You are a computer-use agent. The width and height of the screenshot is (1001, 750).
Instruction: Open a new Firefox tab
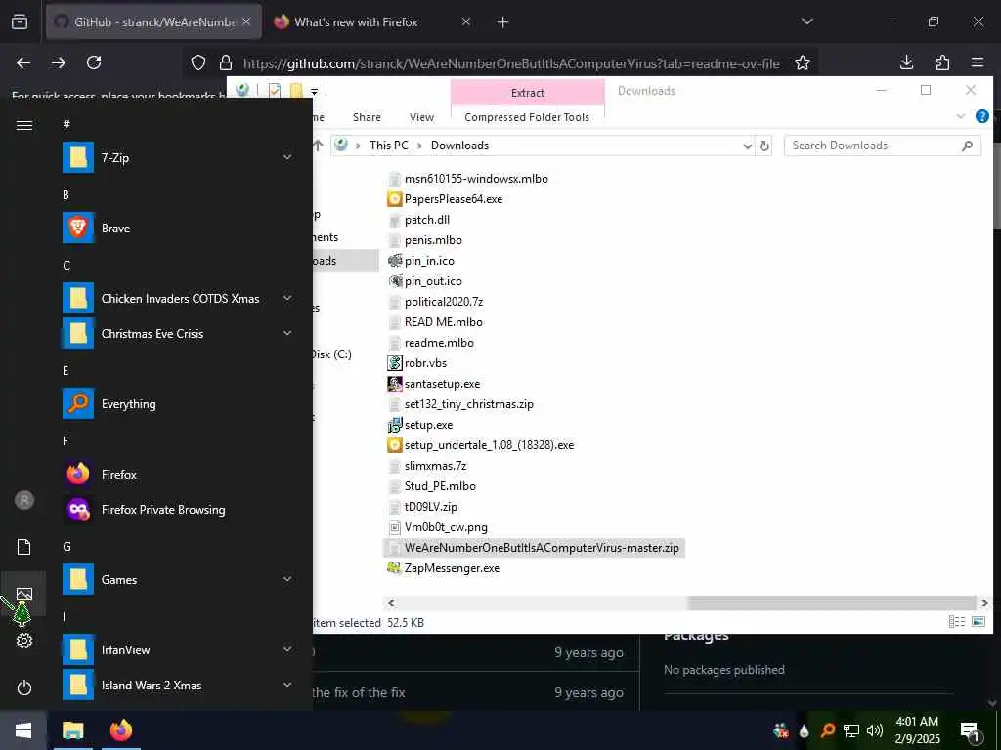pos(502,22)
